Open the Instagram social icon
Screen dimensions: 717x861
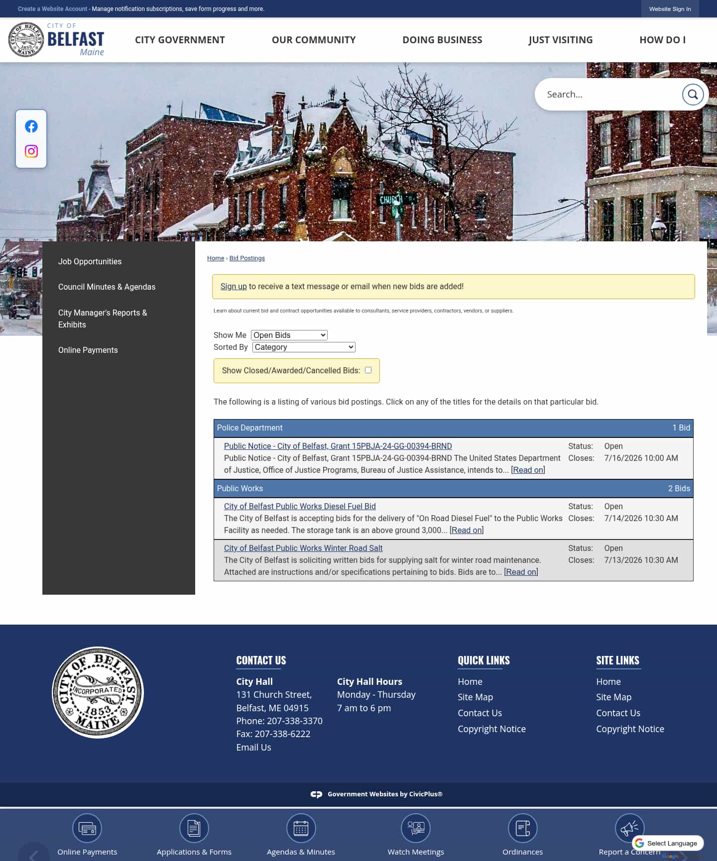tap(31, 151)
